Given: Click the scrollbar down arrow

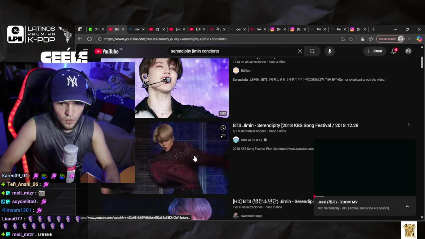Looking at the screenshot, I should coord(422,217).
